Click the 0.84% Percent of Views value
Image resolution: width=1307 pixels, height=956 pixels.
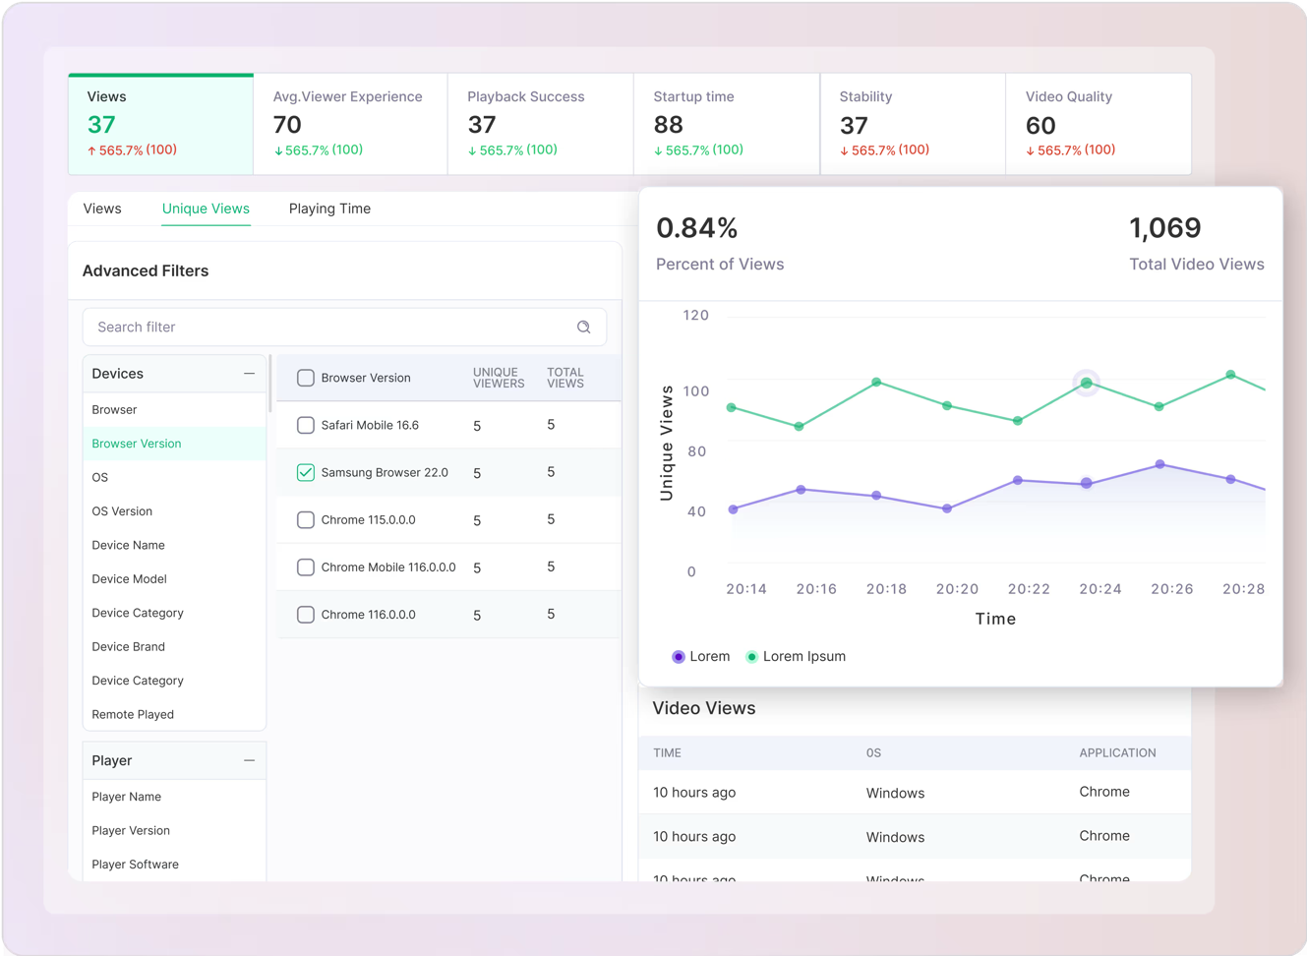(697, 228)
